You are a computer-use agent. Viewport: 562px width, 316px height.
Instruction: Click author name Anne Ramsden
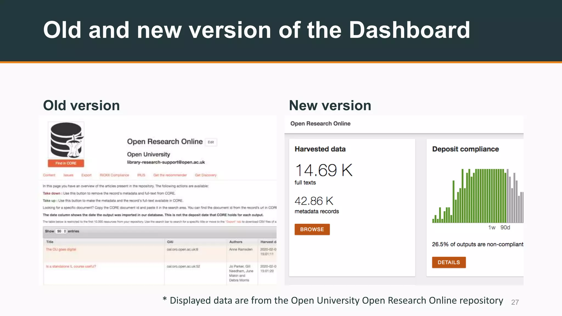click(x=241, y=249)
